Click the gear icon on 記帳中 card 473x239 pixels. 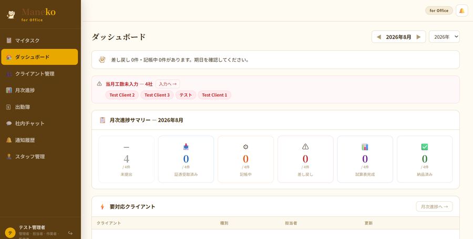(x=245, y=147)
